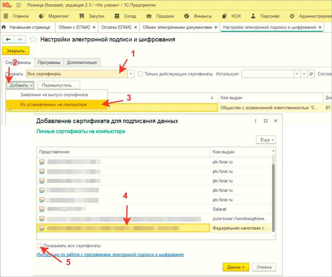The width and height of the screenshot is (332, 277).
Task: Open the Еще dropdown menu
Action: point(266,140)
